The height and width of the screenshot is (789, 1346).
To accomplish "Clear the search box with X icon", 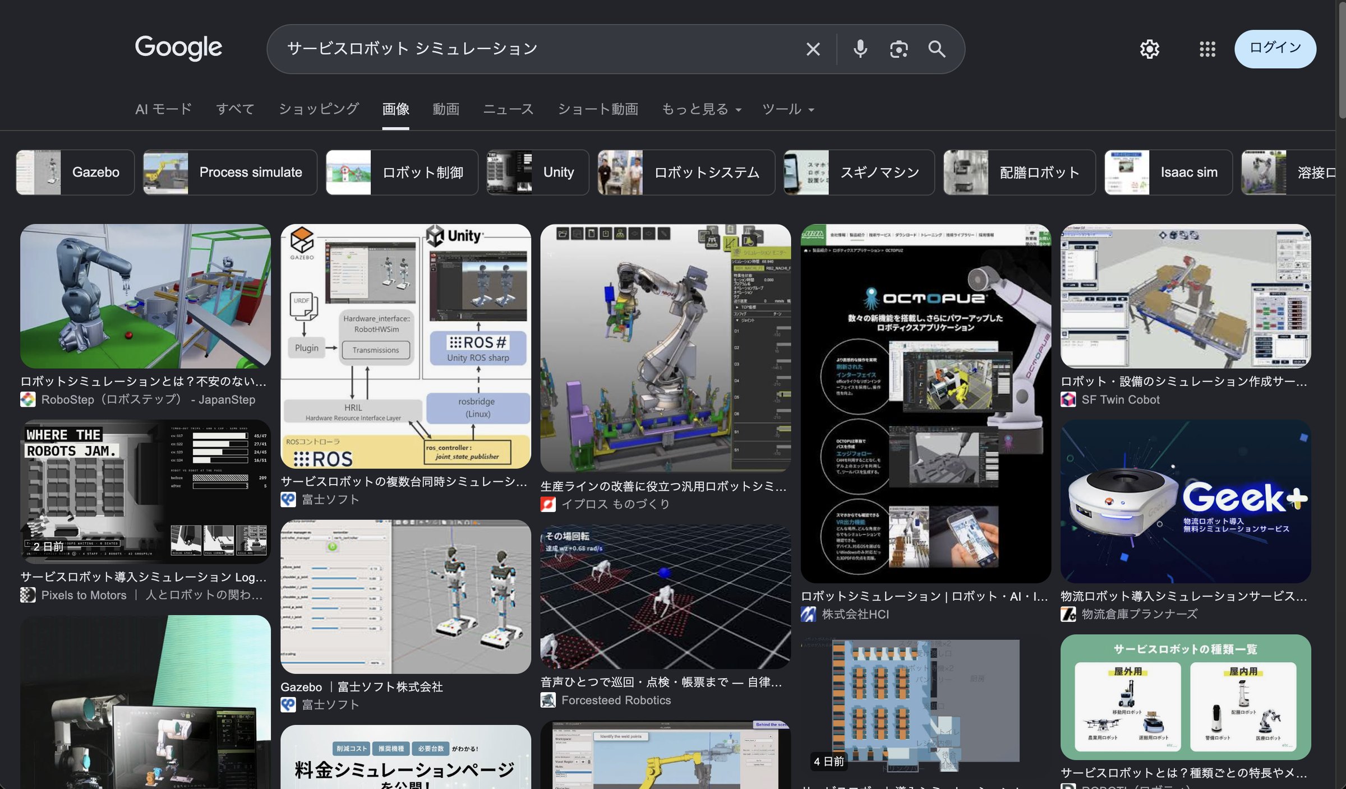I will click(813, 49).
